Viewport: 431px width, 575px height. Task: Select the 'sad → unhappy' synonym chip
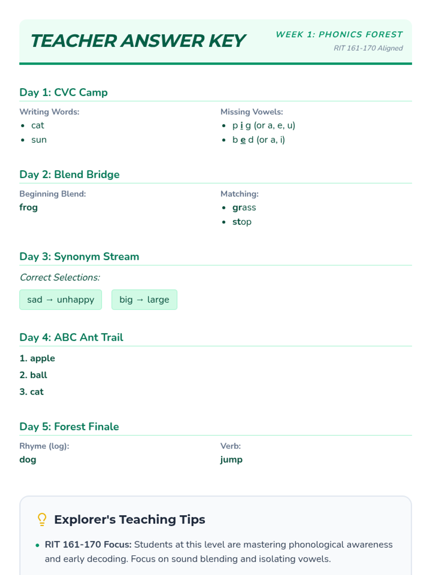pyautogui.click(x=61, y=300)
